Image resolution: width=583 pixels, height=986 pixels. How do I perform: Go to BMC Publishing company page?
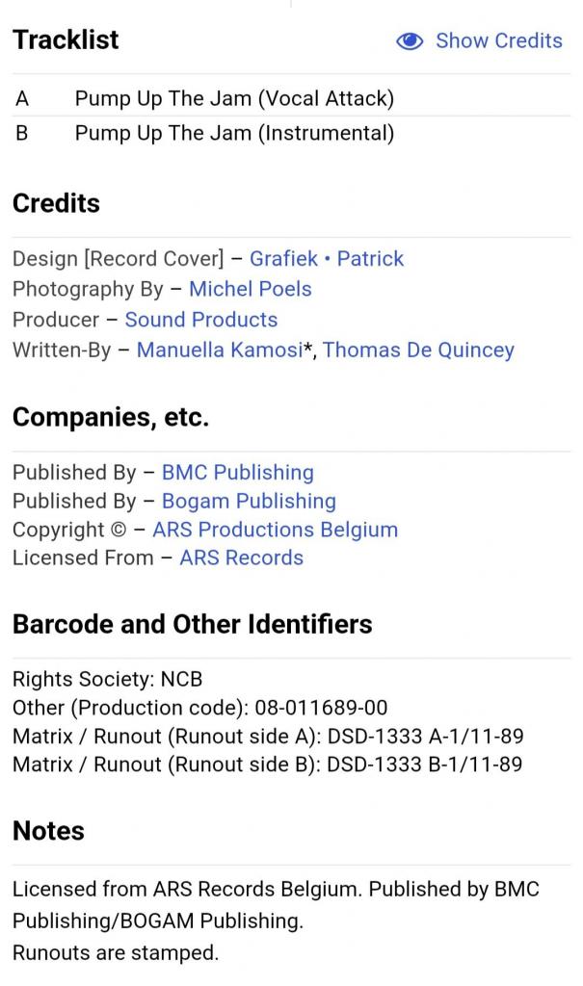click(x=238, y=473)
